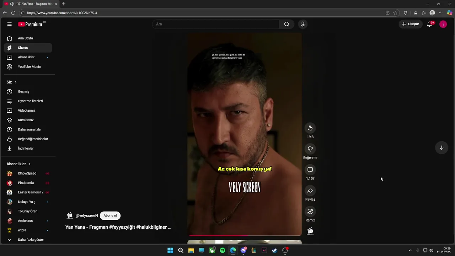455x256 pixels.
Task: Open Ana Sayfa in the sidebar
Action: (28, 38)
